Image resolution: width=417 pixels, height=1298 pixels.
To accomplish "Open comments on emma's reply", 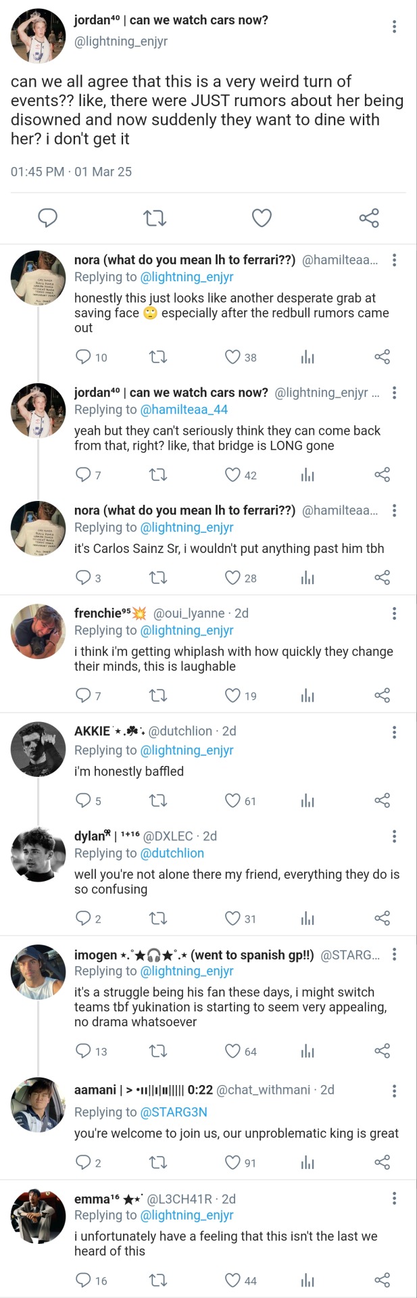I will pos(83,1280).
